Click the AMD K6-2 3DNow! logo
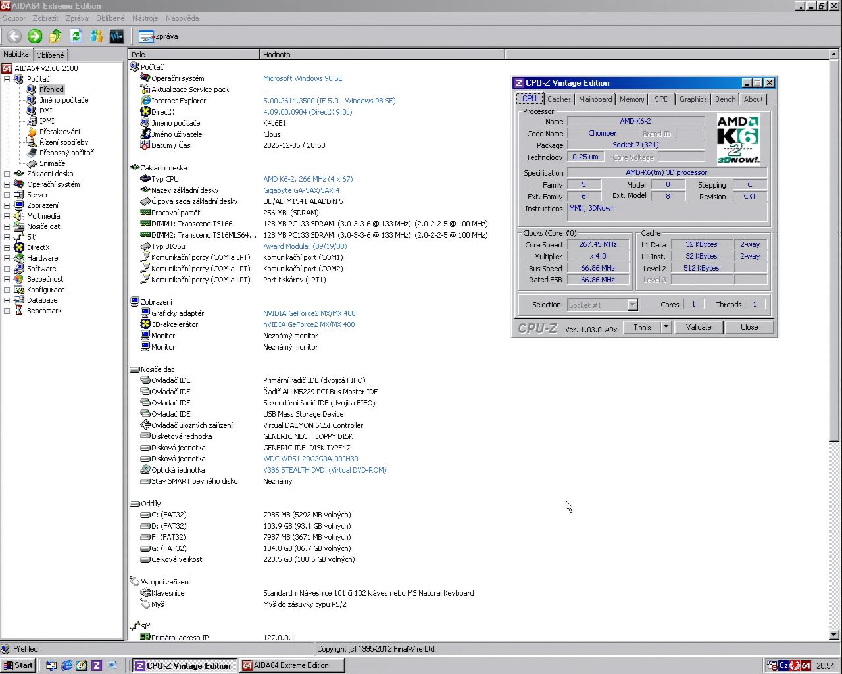 (737, 139)
